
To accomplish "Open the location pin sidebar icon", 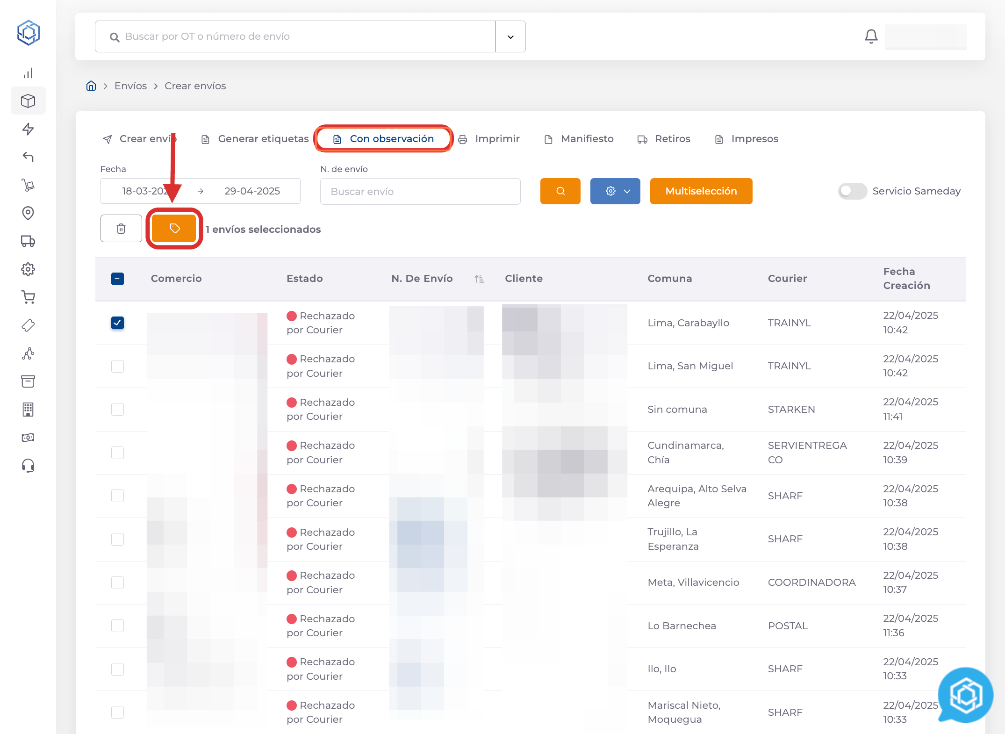I will [28, 213].
